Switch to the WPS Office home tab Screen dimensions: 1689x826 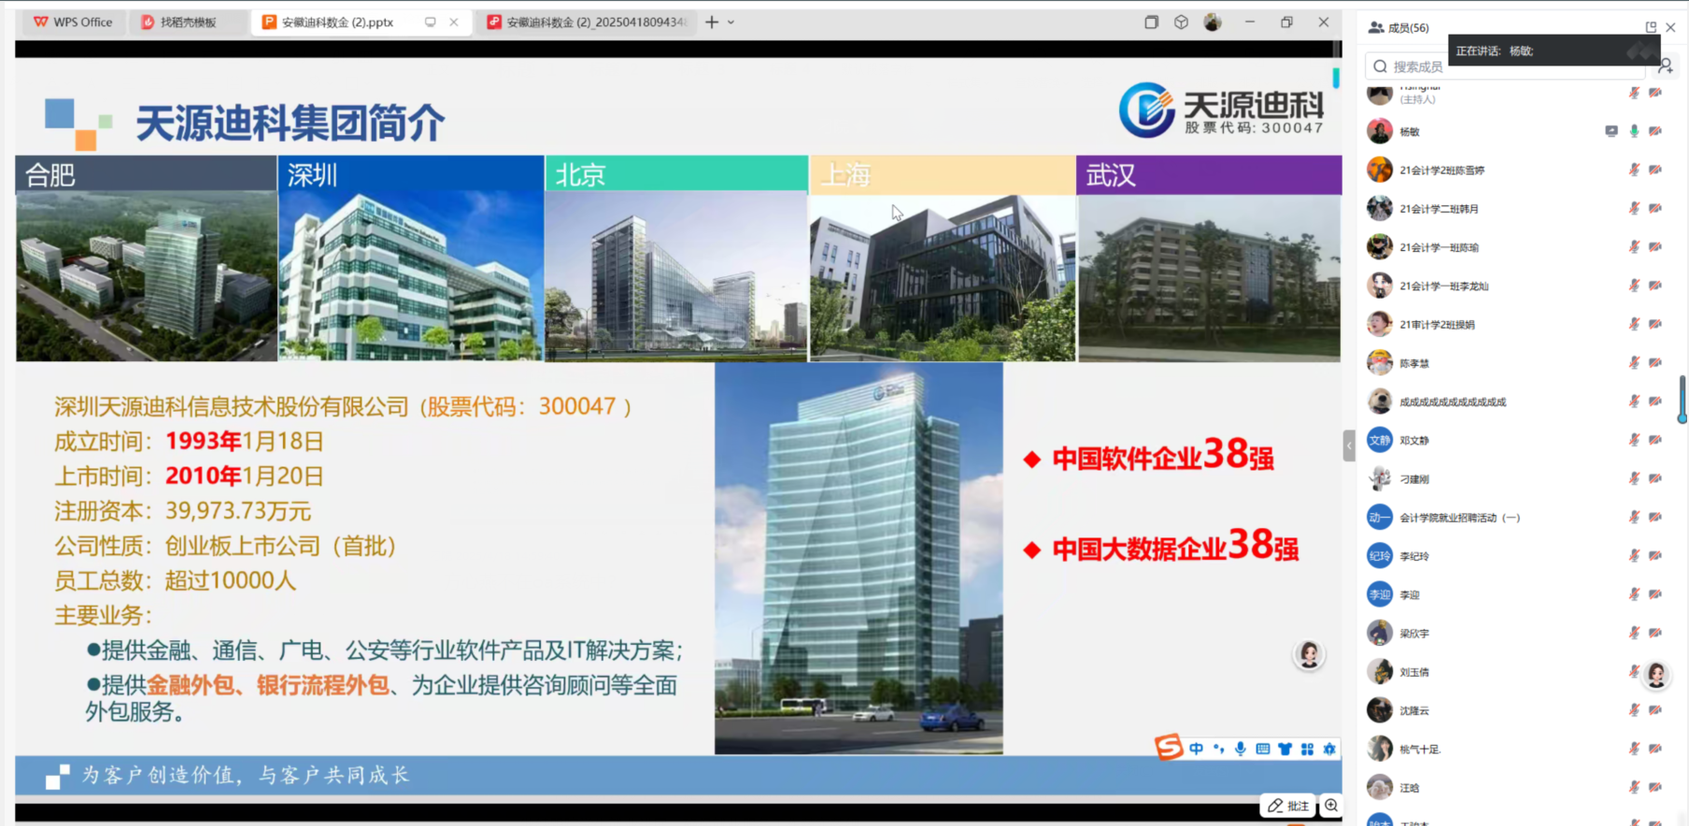click(73, 22)
